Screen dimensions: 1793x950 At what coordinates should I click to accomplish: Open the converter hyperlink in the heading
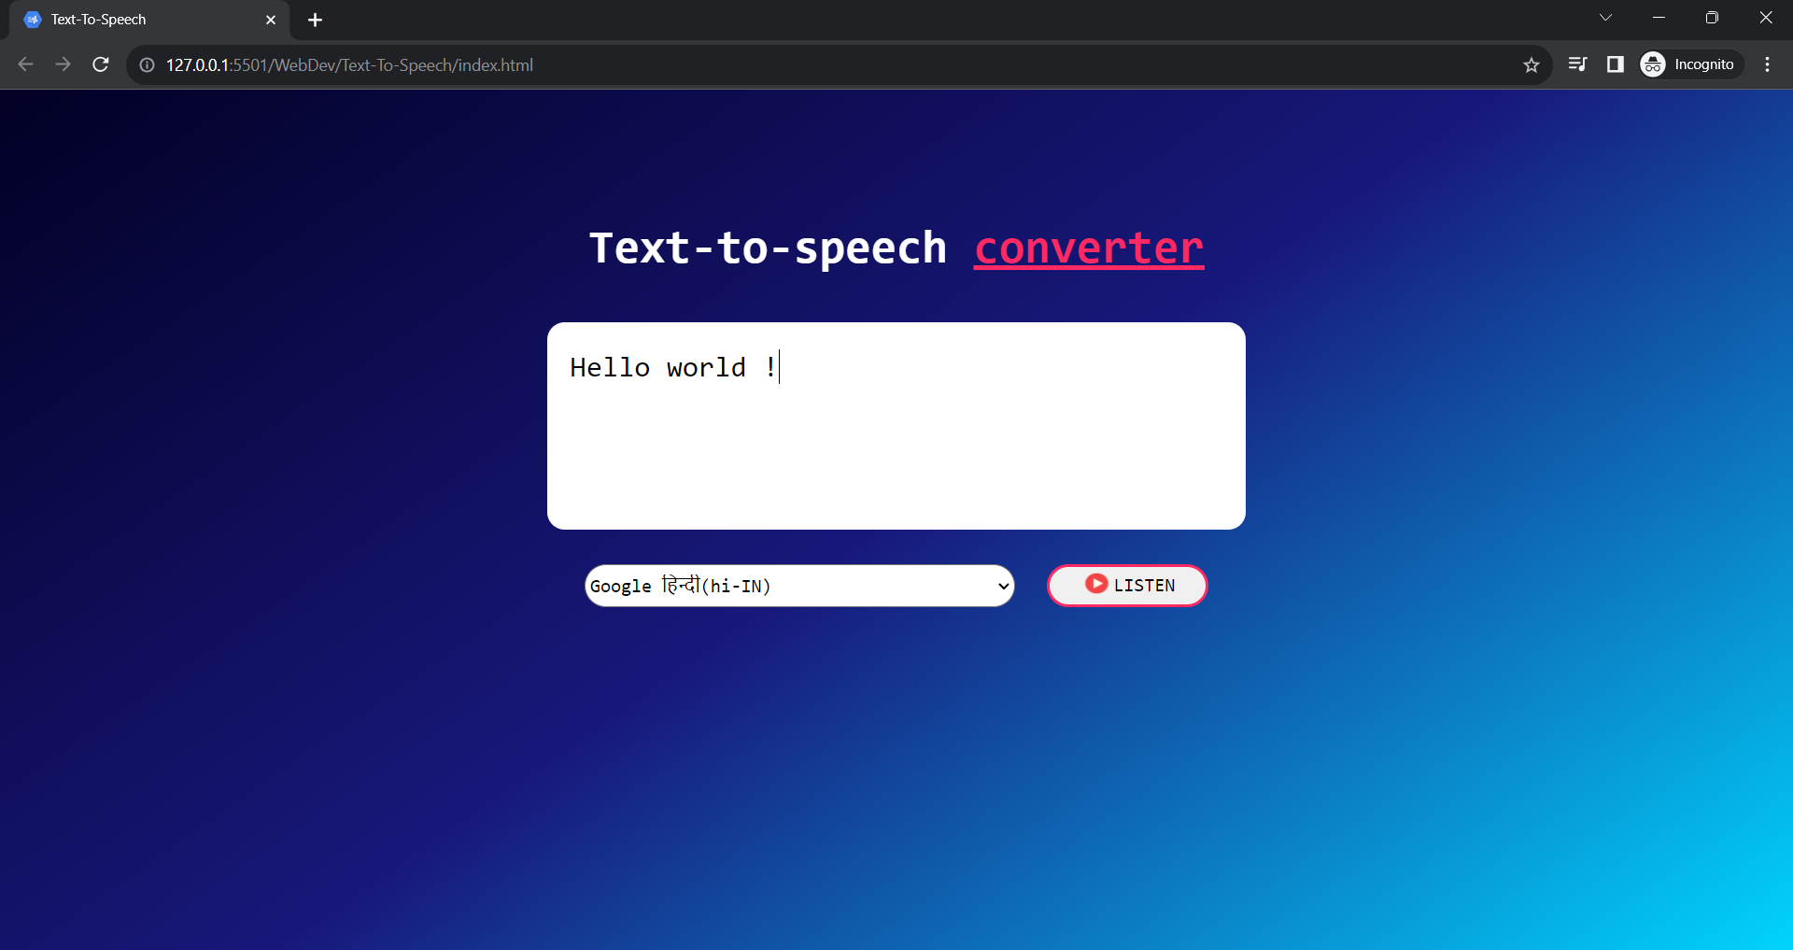point(1088,248)
